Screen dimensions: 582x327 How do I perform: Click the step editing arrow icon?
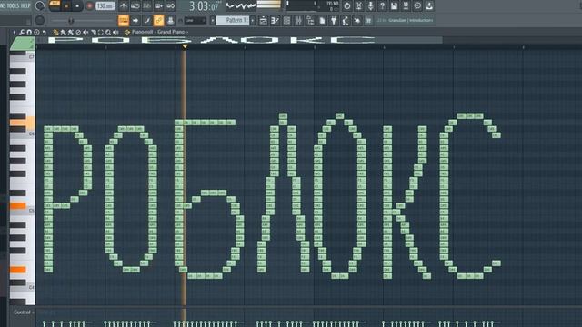(135, 20)
